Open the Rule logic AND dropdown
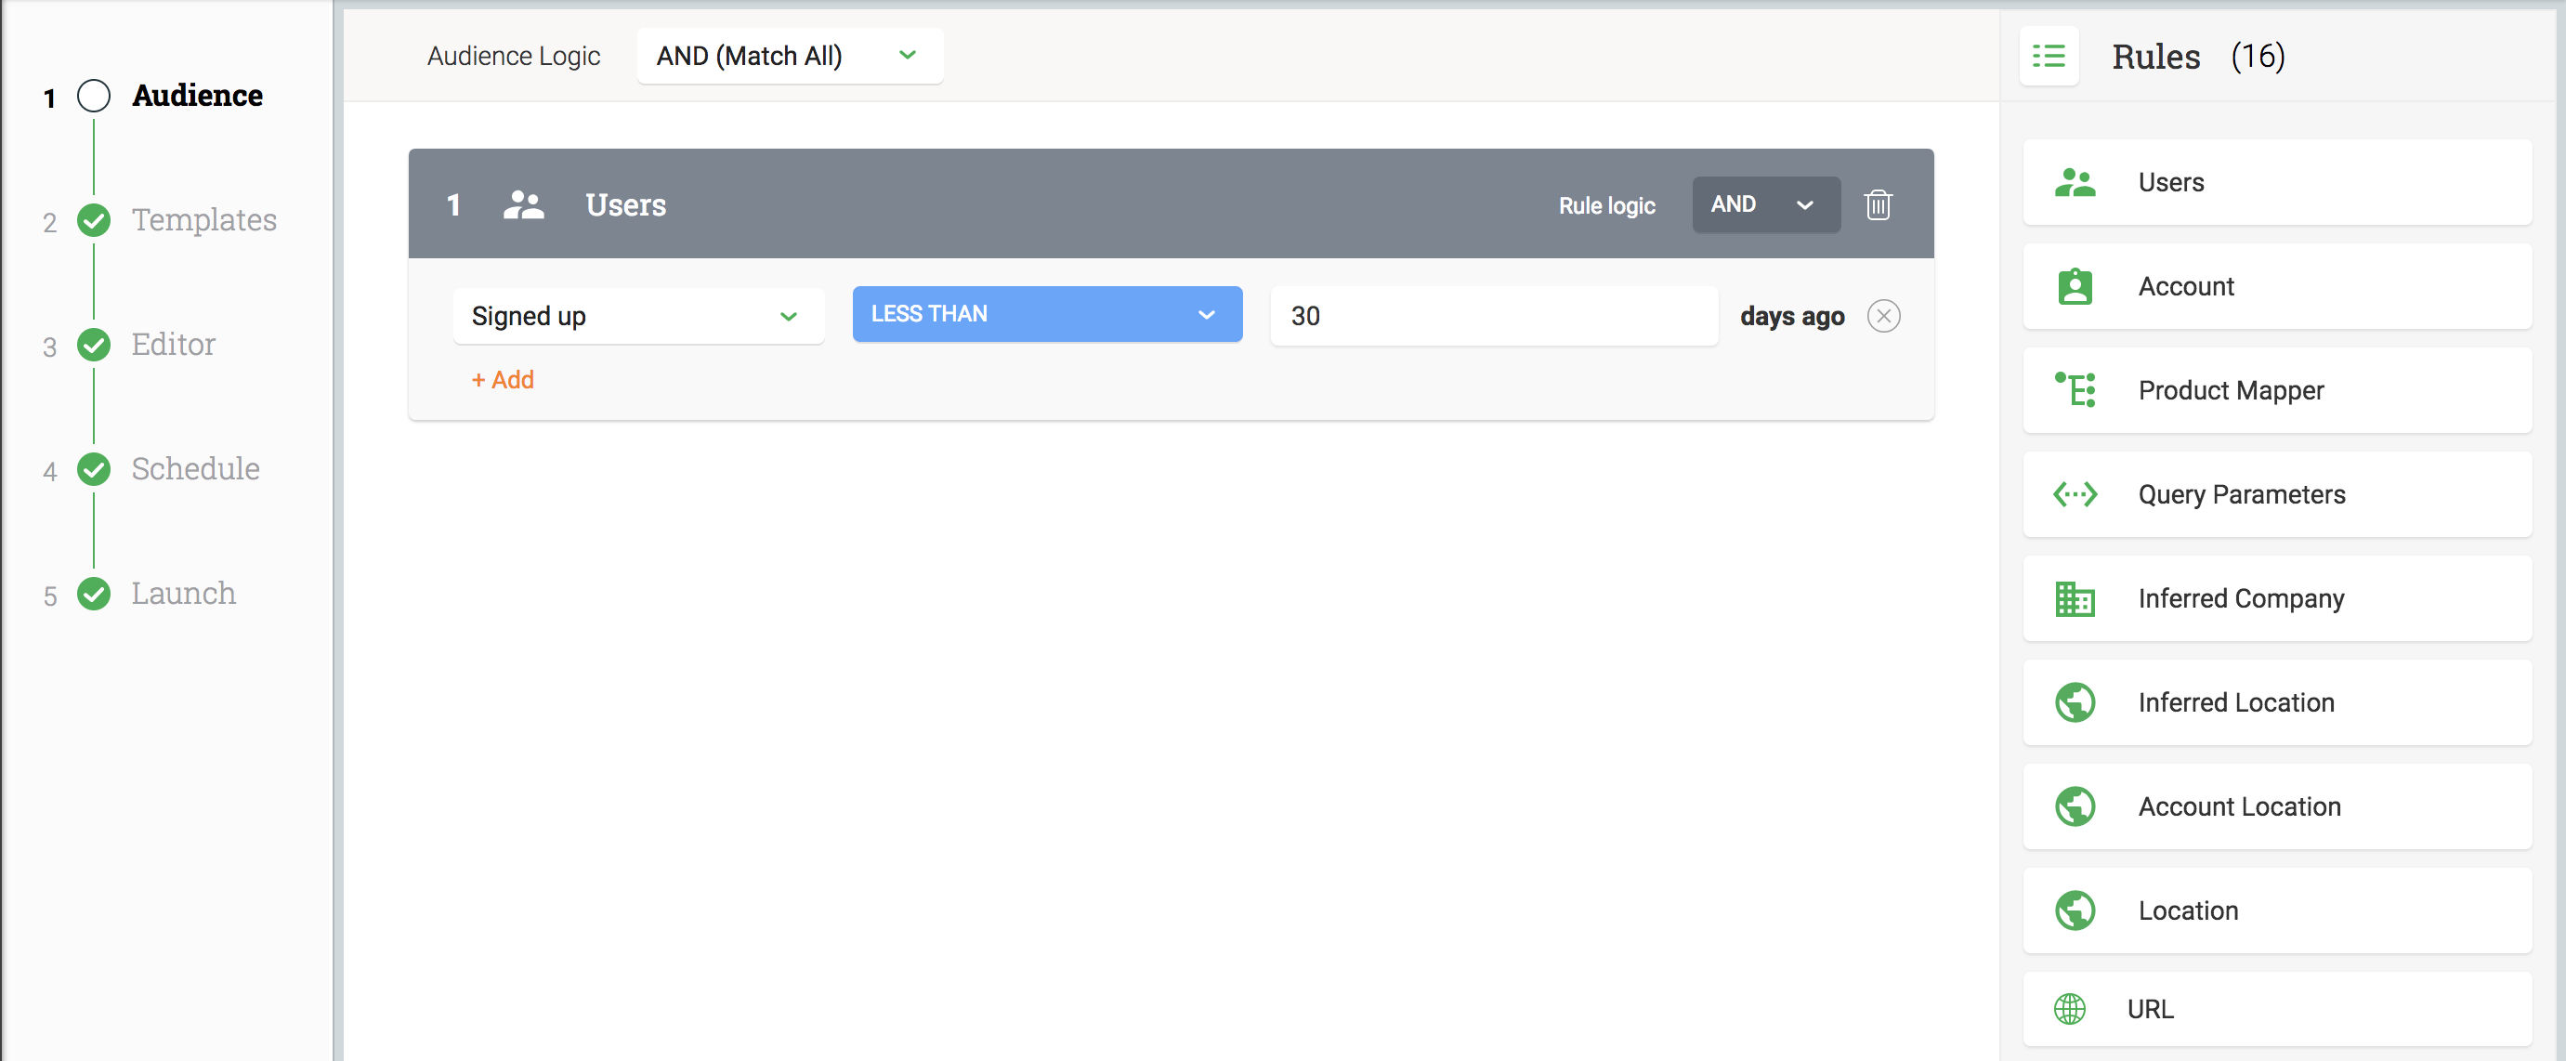Viewport: 2566px width, 1061px height. (1765, 204)
